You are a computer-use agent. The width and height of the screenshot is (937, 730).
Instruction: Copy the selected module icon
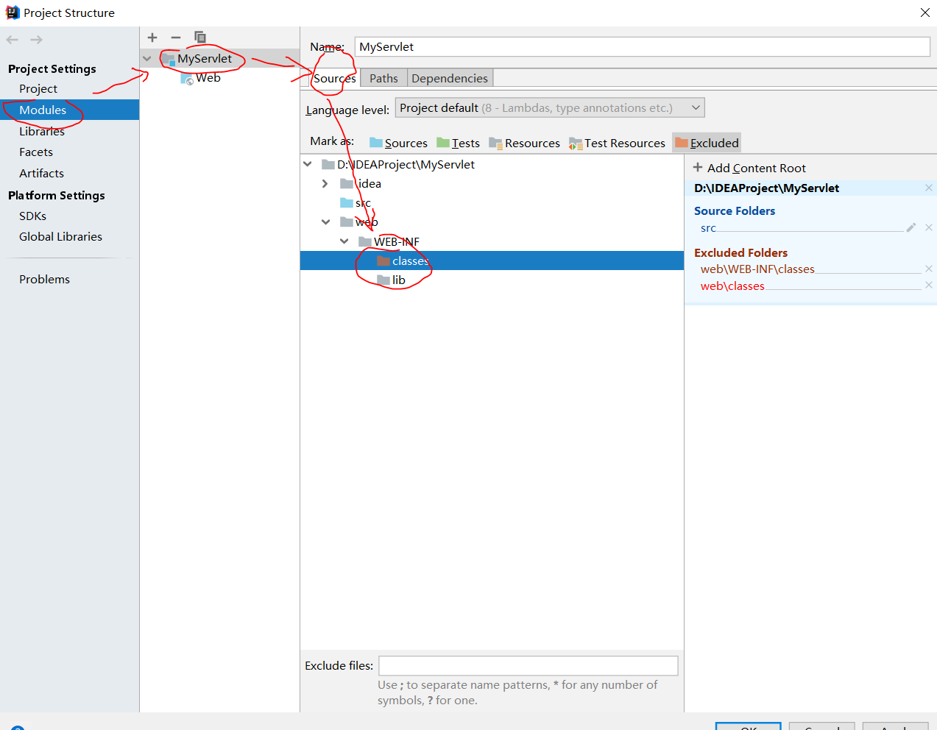[x=199, y=38]
